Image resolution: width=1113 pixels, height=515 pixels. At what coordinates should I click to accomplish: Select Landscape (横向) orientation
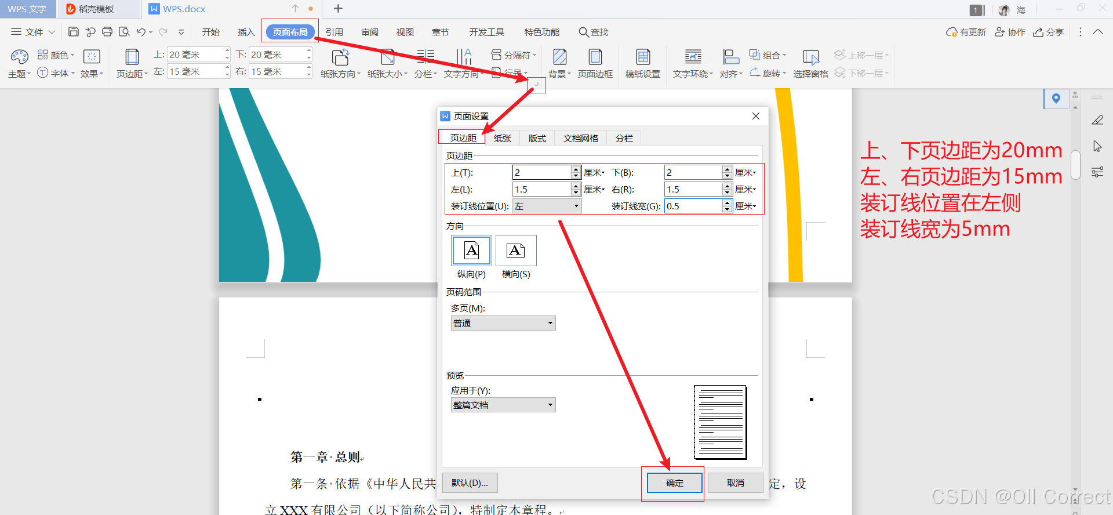point(516,251)
